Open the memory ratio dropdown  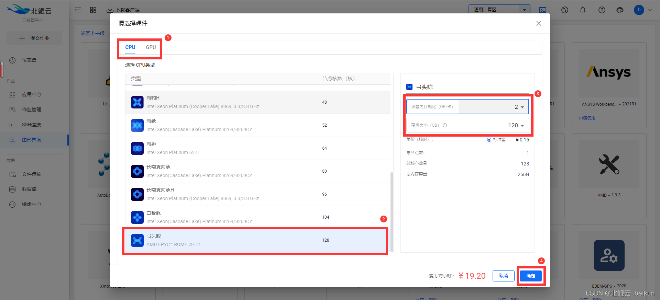(x=467, y=107)
